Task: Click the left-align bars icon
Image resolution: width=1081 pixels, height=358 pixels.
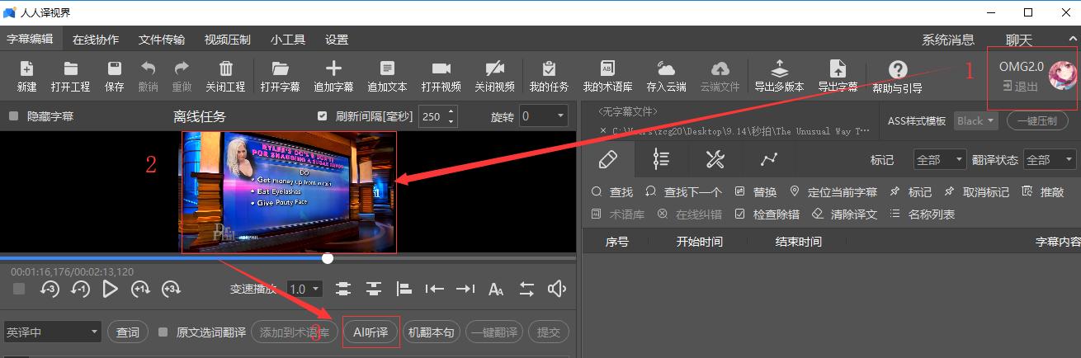Action: [x=404, y=289]
